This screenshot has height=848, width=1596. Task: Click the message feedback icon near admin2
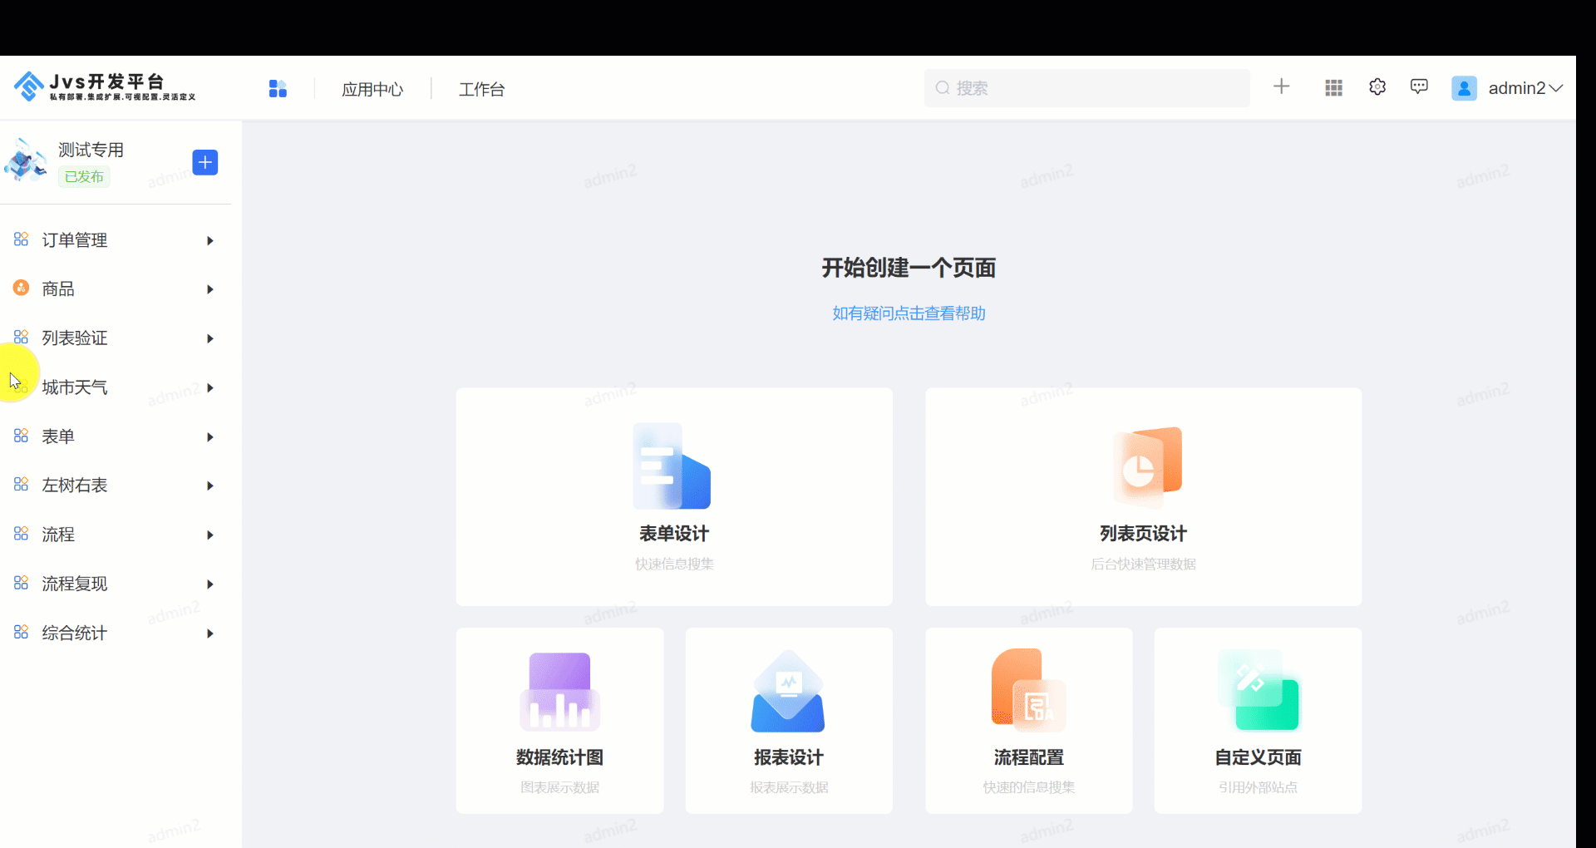pyautogui.click(x=1419, y=86)
